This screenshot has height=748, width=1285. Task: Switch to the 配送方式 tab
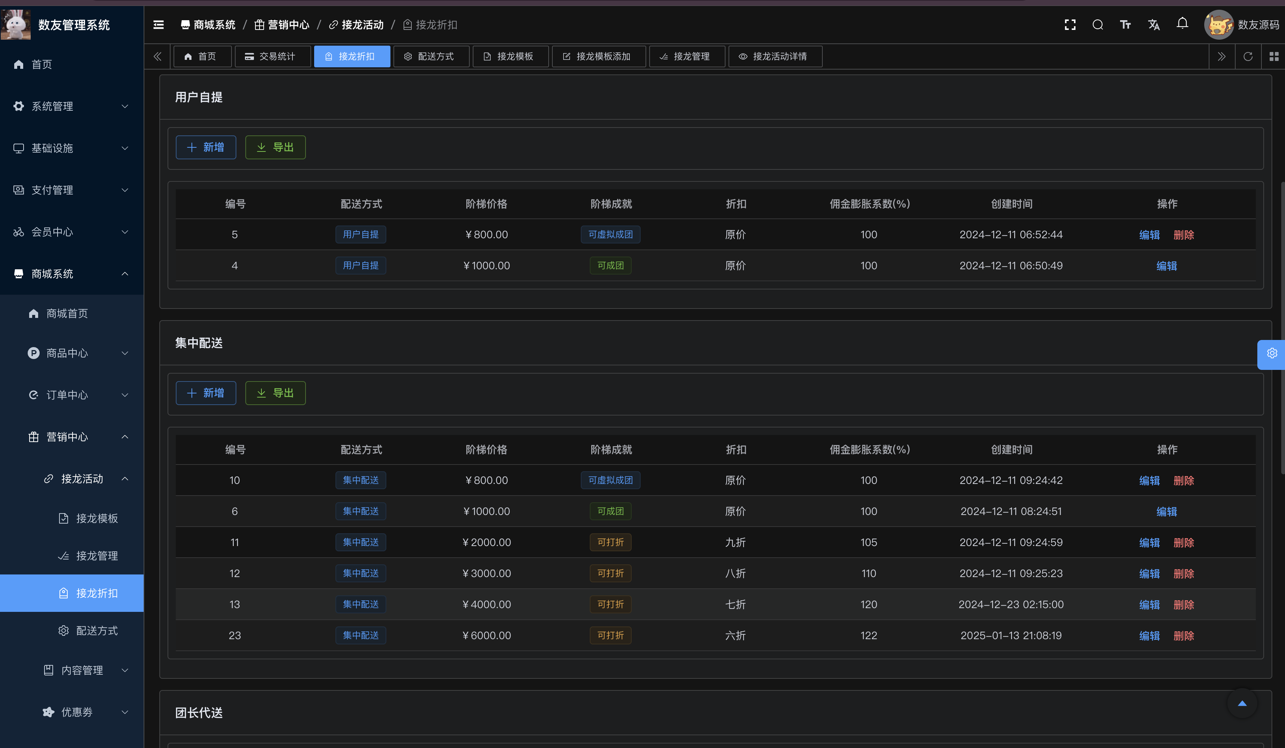coord(431,56)
